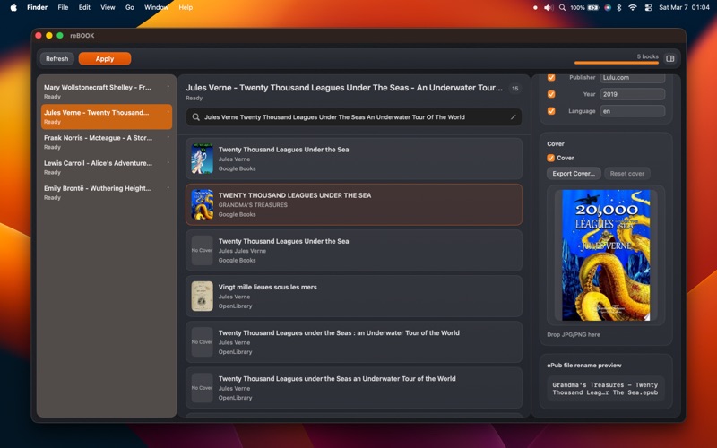Image resolution: width=717 pixels, height=448 pixels.
Task: Select Jules Verne book in sidebar
Action: pos(106,116)
